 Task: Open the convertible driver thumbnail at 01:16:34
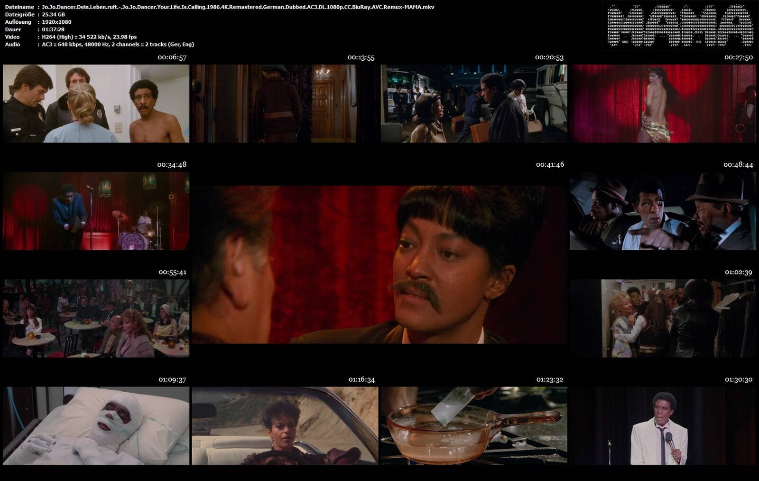(285, 426)
